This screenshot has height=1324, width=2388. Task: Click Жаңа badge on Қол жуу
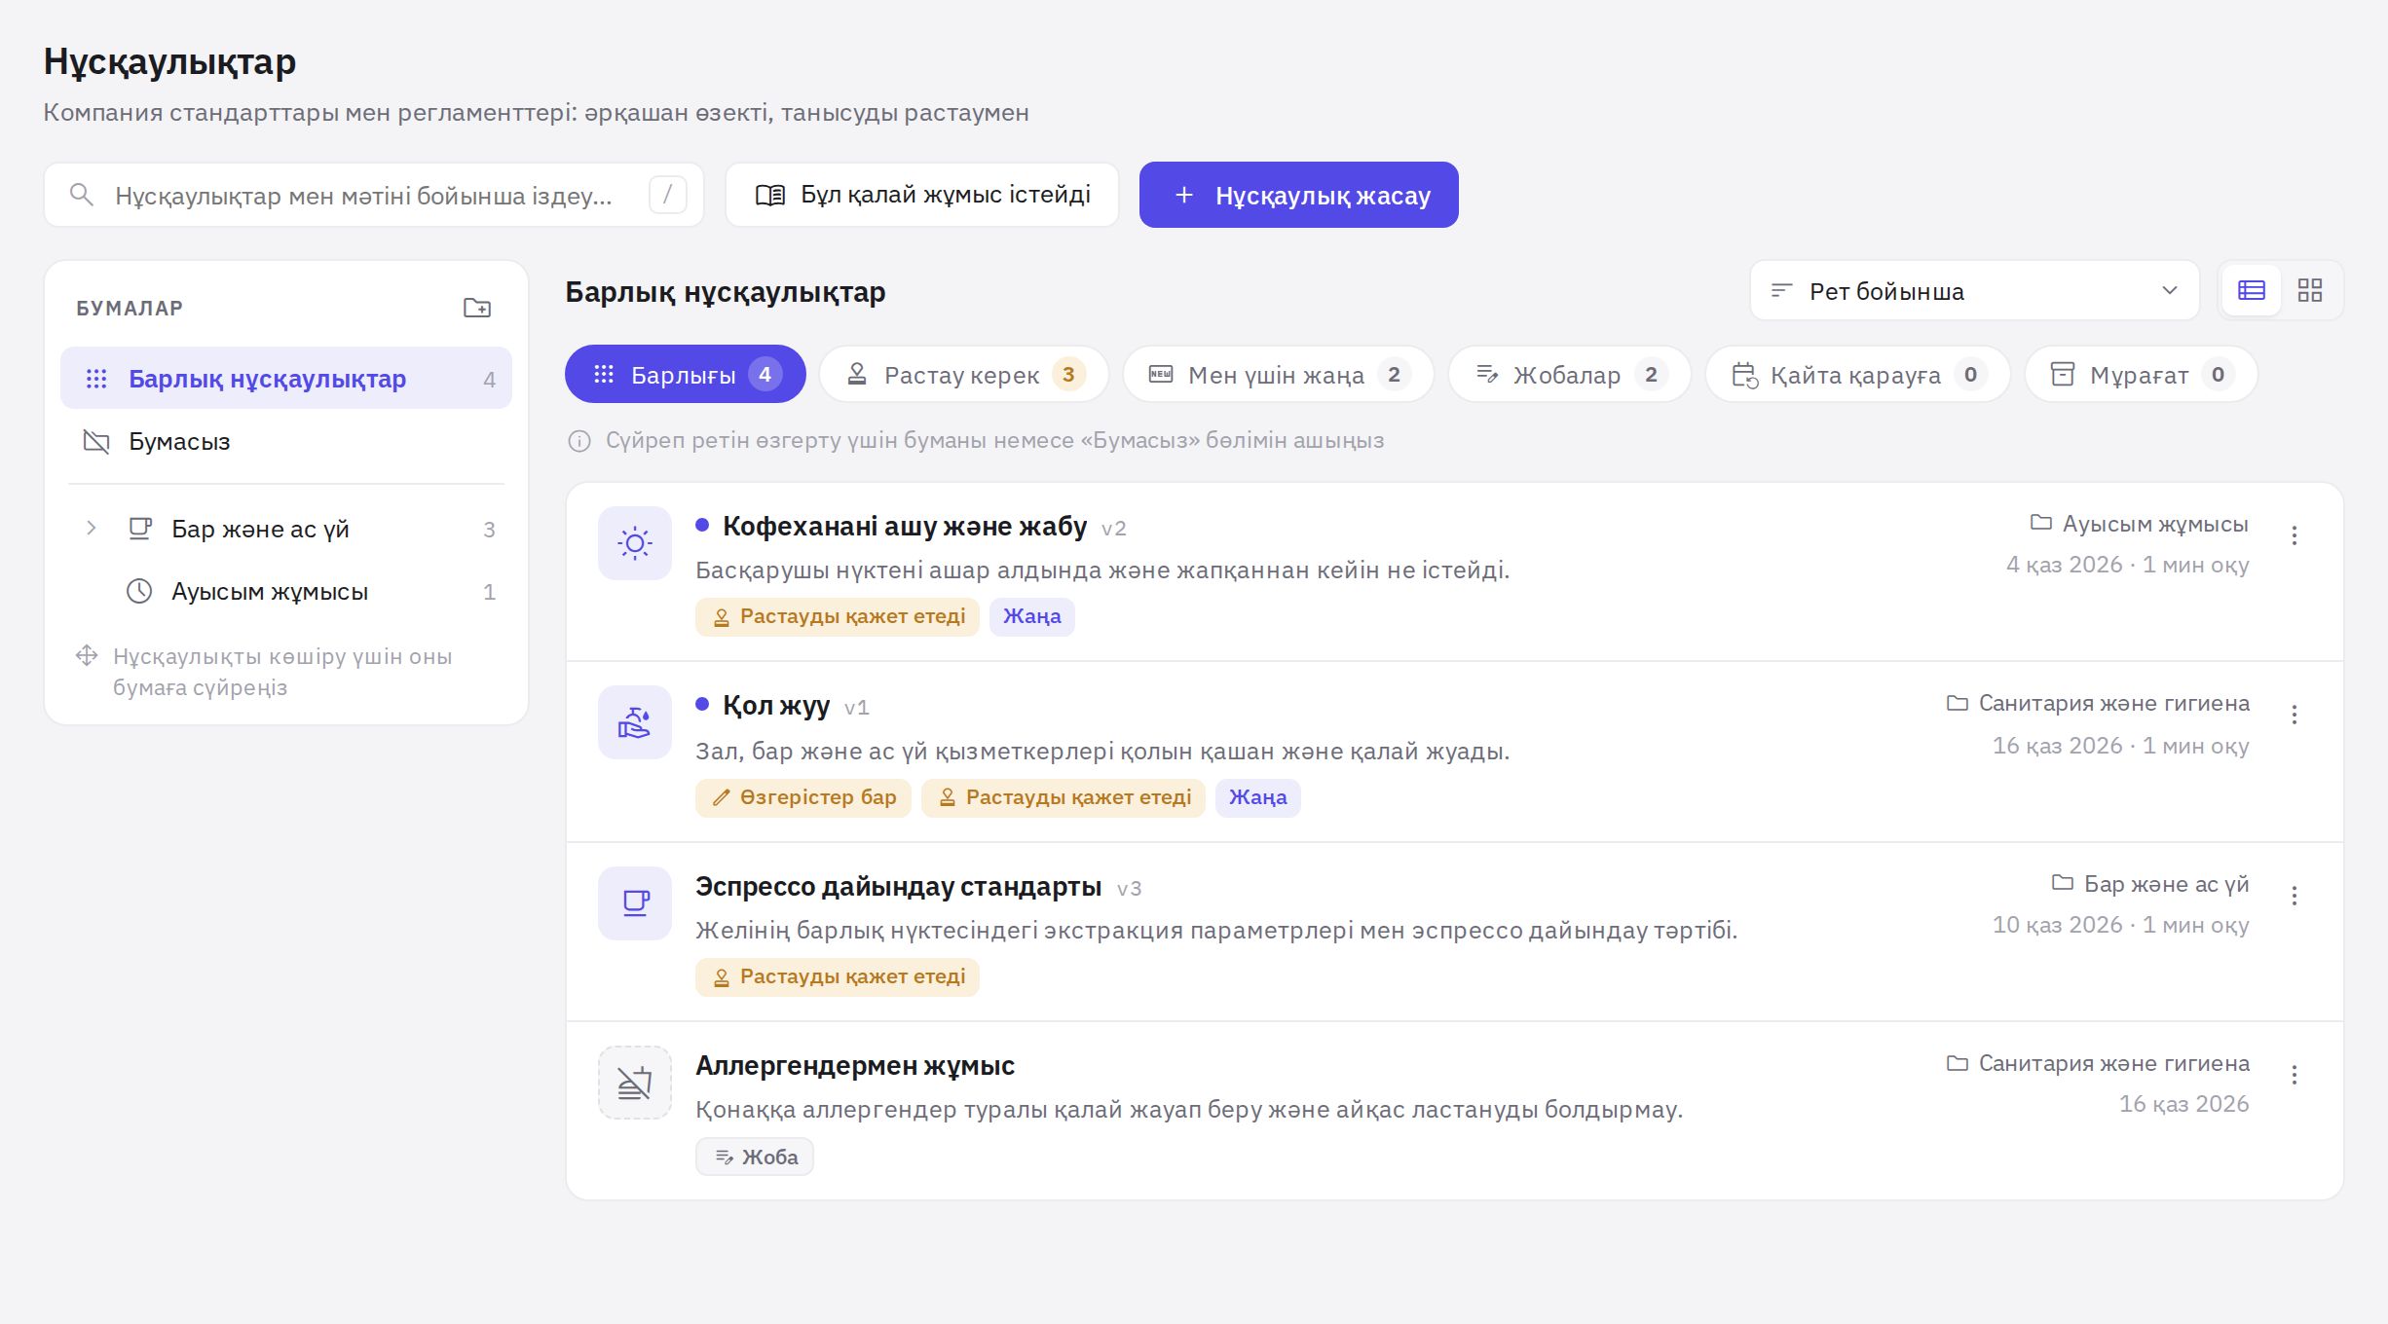coord(1257,797)
